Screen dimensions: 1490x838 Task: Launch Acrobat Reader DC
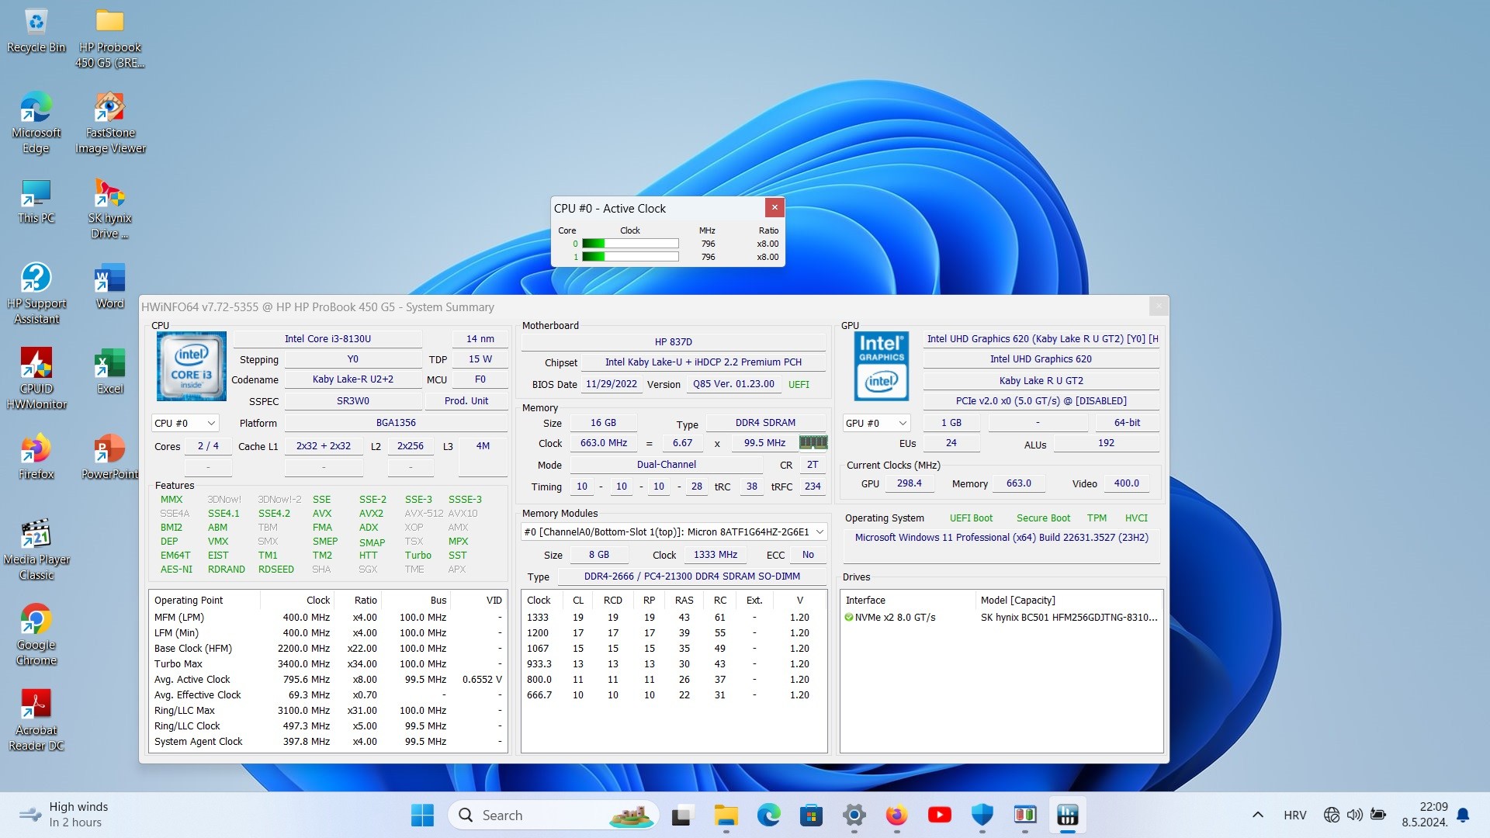click(36, 720)
